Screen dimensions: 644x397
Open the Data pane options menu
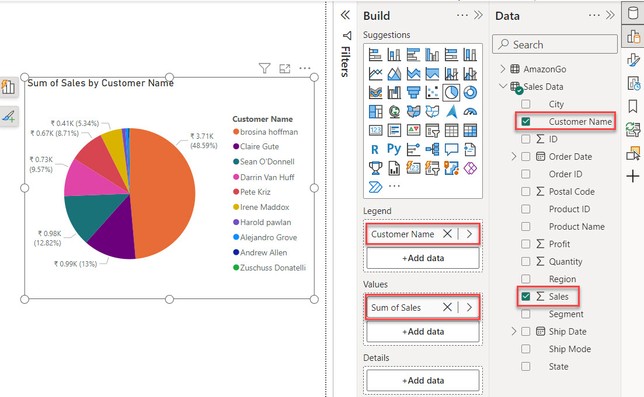coord(594,14)
